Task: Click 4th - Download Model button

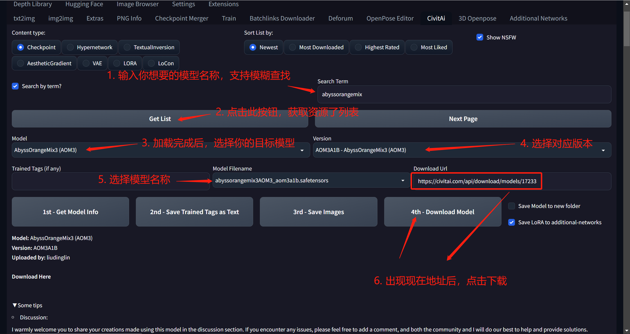Action: pos(442,212)
